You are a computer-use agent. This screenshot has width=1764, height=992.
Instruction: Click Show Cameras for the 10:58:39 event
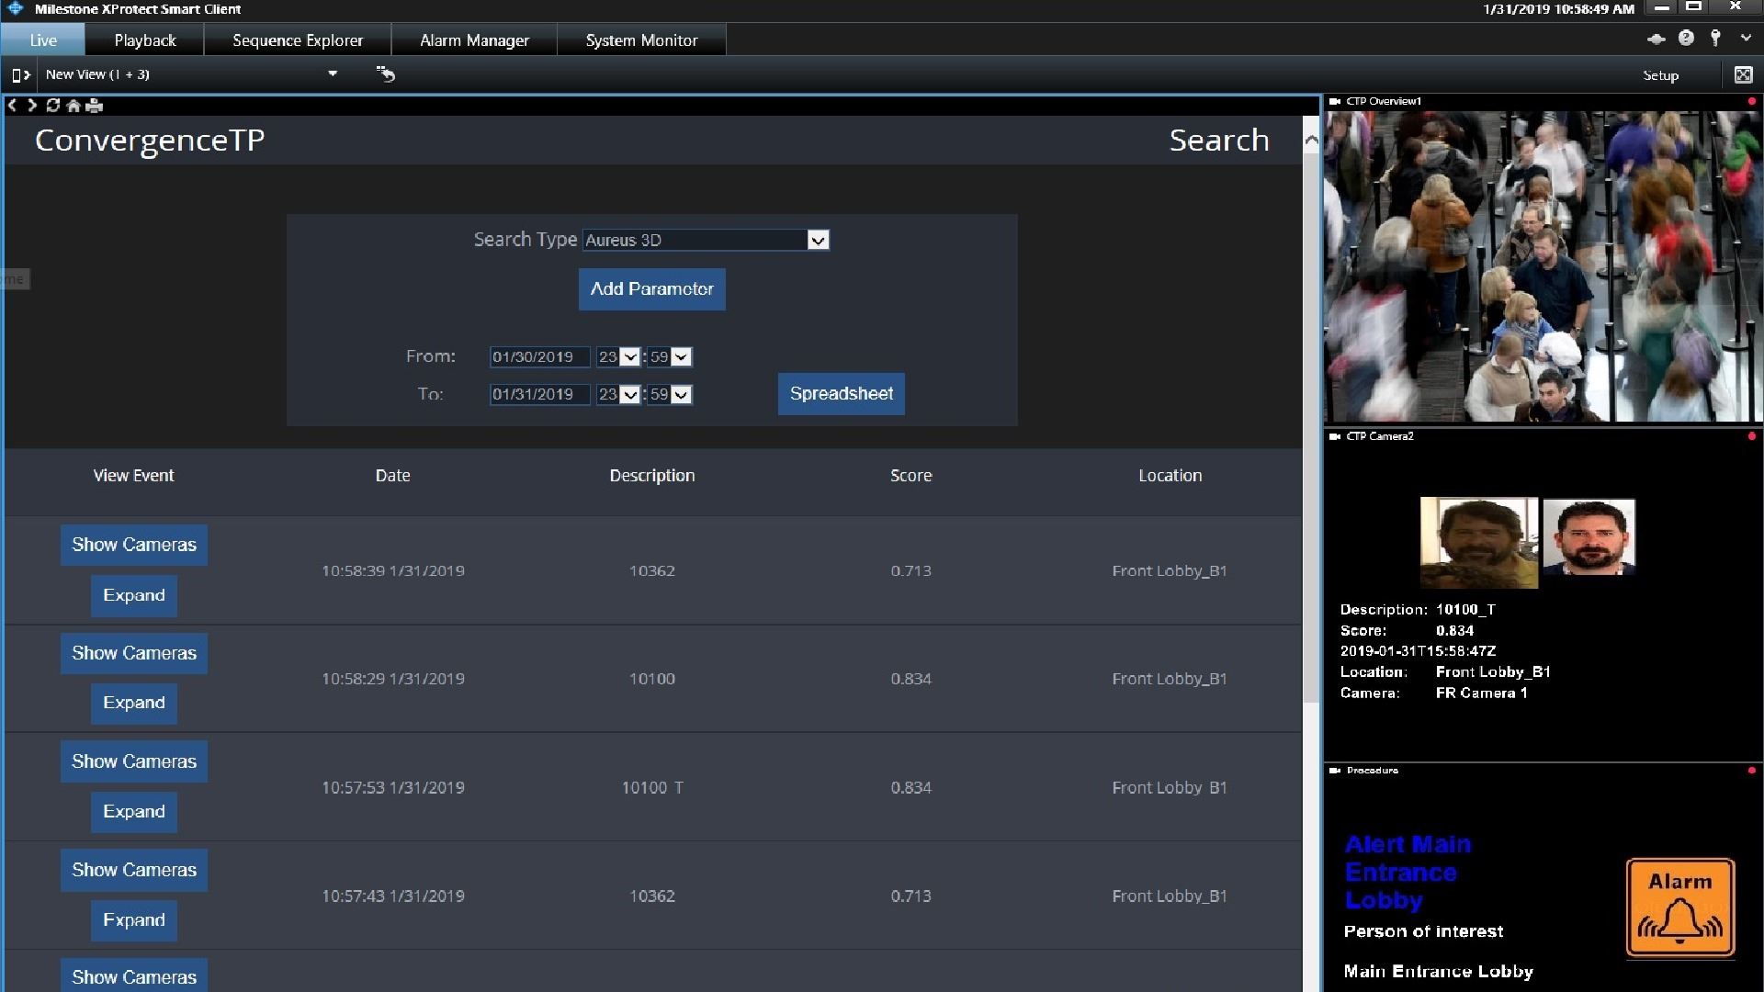(134, 546)
